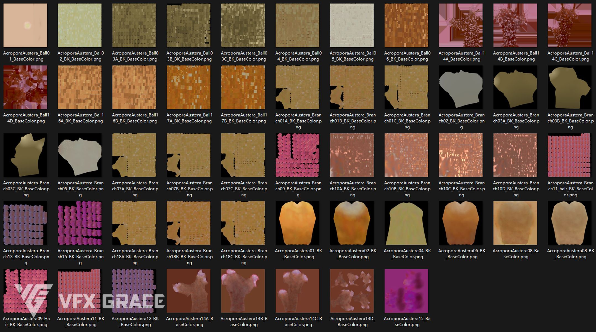The image size is (596, 332).
Task: Select gray AcroporaAustera_Branch02_BK_BaseColor.png thumbnail
Action: (461, 87)
